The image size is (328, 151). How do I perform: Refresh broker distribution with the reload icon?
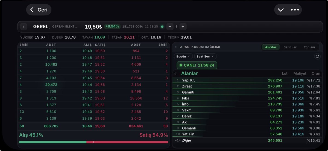click(x=317, y=56)
